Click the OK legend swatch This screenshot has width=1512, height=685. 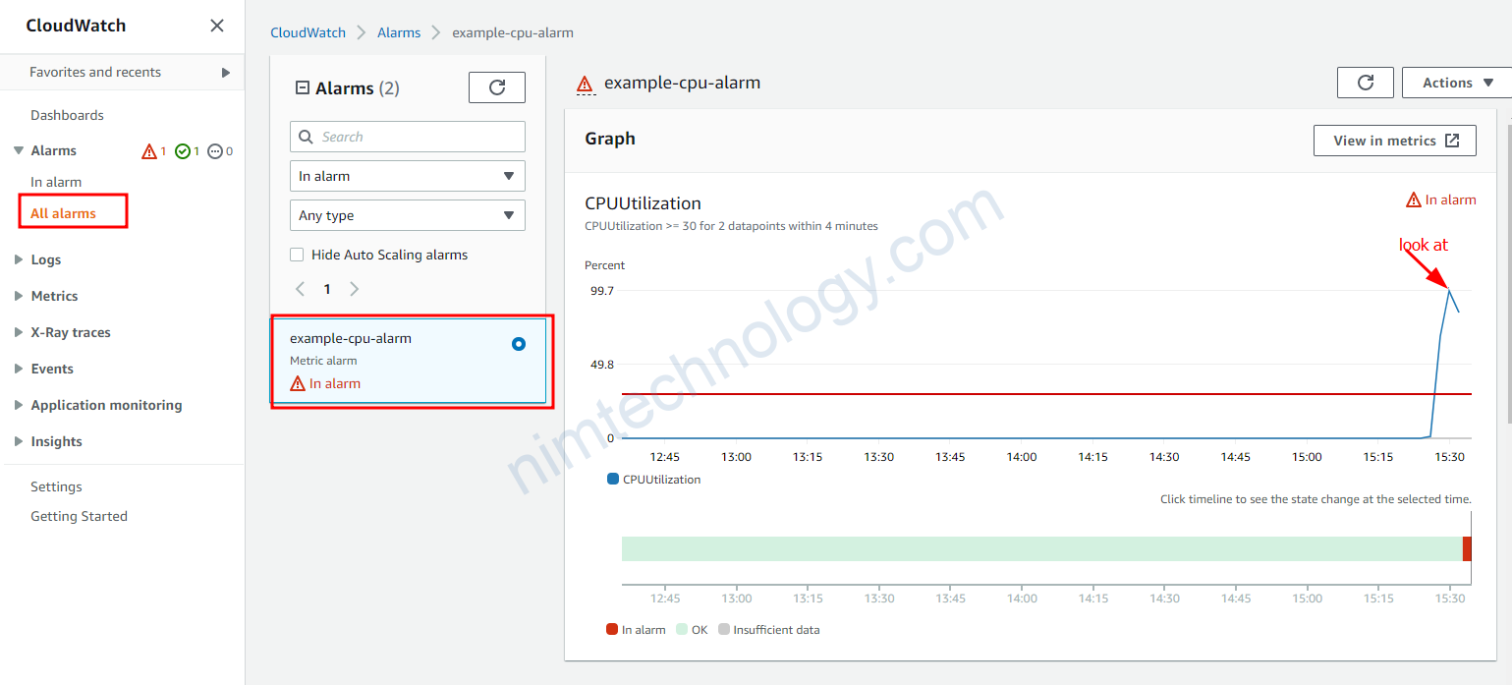pos(683,630)
